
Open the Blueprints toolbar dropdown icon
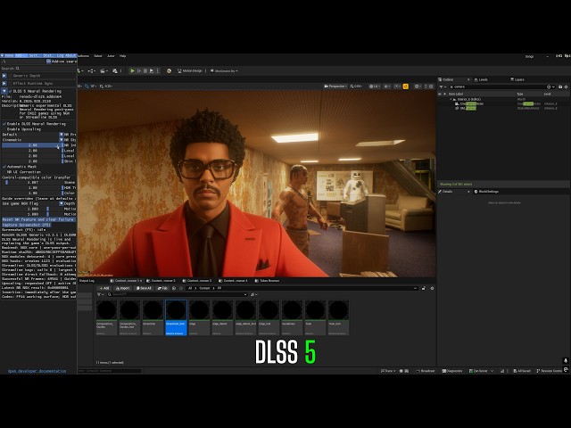coord(92,71)
